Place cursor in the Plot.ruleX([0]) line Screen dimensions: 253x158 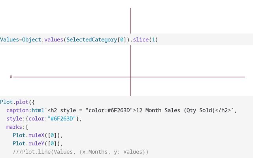tap(38, 135)
